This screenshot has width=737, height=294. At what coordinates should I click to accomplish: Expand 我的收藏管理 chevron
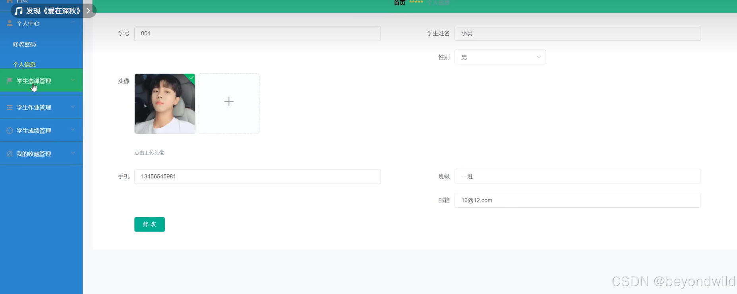(x=73, y=153)
